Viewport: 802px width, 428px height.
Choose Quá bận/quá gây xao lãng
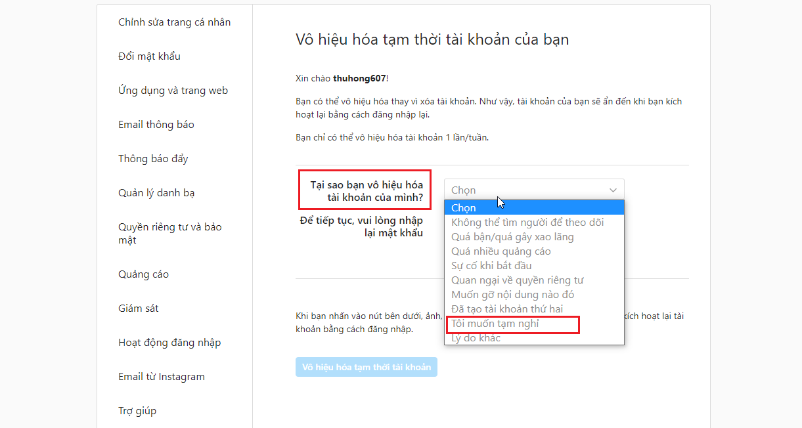[x=534, y=237]
